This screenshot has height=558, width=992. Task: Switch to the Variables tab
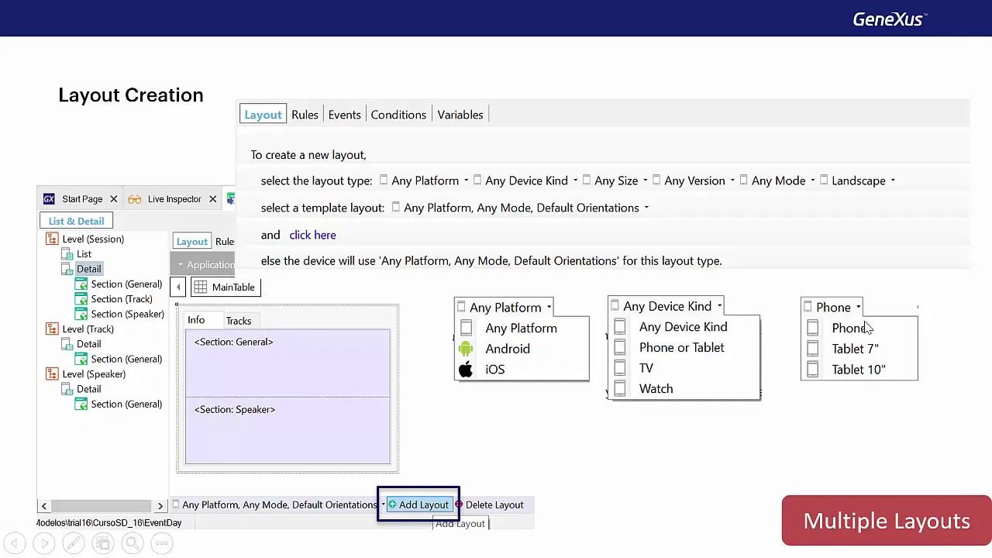coord(460,115)
